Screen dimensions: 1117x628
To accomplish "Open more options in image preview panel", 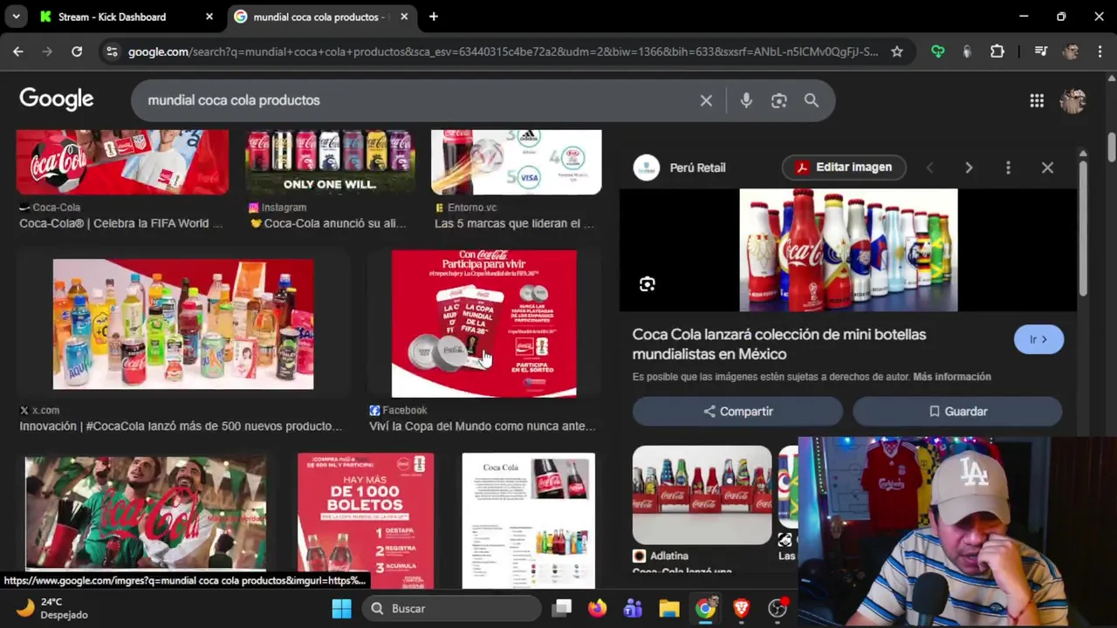I will 1008,167.
